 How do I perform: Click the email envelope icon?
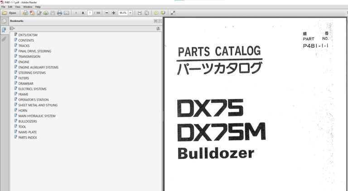pos(66,13)
